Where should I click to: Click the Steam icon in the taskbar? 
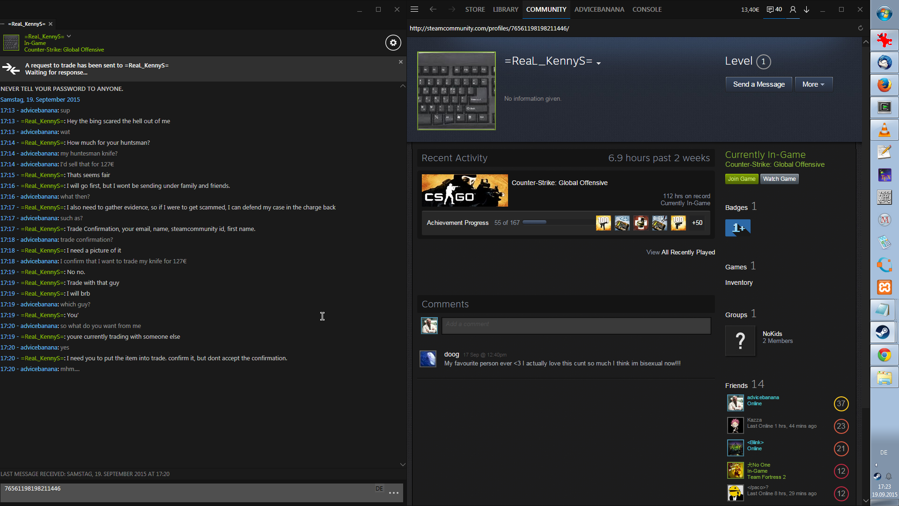click(884, 332)
